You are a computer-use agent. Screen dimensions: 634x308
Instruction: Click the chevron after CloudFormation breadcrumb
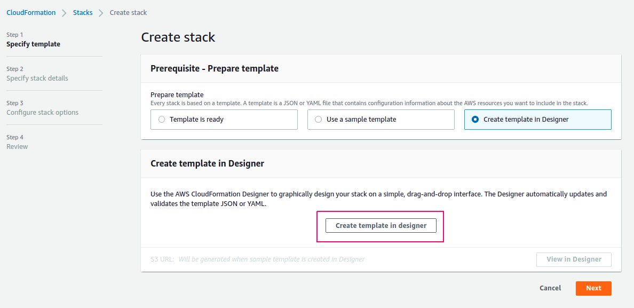pyautogui.click(x=64, y=13)
